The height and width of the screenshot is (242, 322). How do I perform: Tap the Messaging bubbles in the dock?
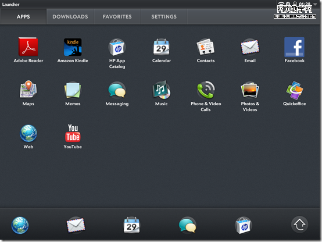[x=187, y=225]
